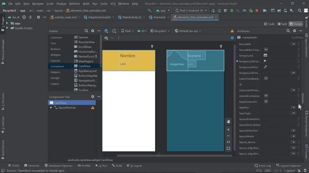The image size is (309, 173).
Task: Click the Make Project hammer icon
Action: coord(149,11)
